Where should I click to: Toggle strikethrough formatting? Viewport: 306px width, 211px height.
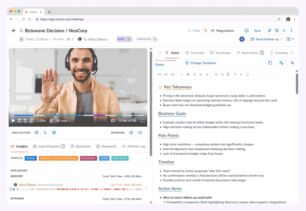click(x=207, y=75)
